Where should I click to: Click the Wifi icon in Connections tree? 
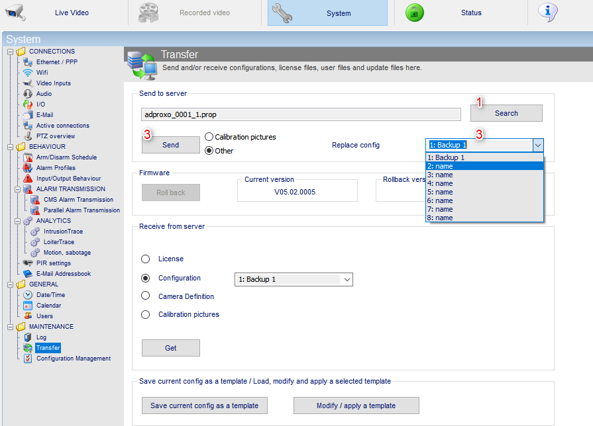click(x=28, y=73)
